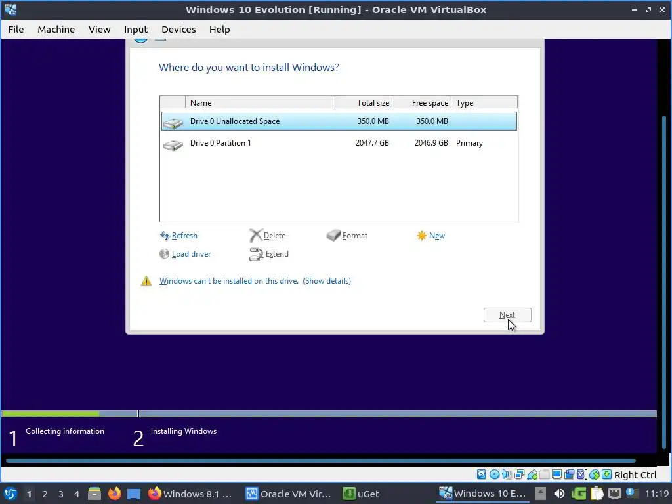
Task: Click the Refresh link with arrows icon
Action: 178,236
